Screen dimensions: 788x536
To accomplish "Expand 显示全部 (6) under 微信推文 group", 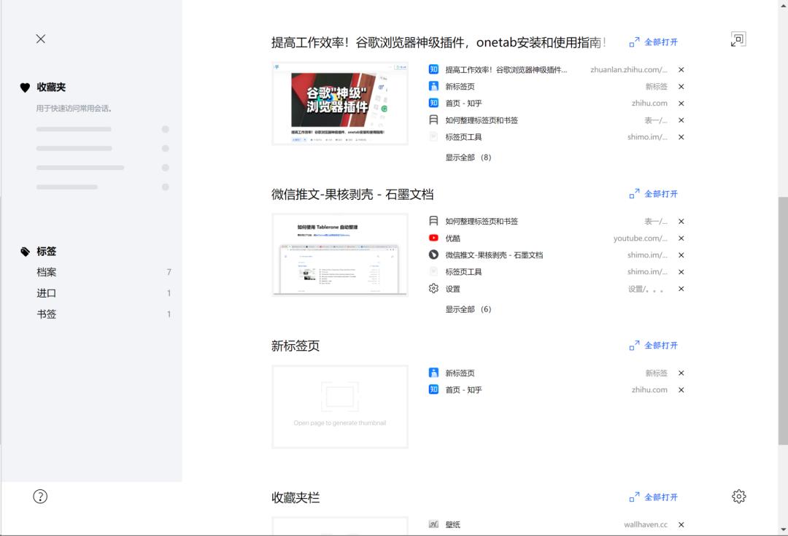I will coord(467,308).
